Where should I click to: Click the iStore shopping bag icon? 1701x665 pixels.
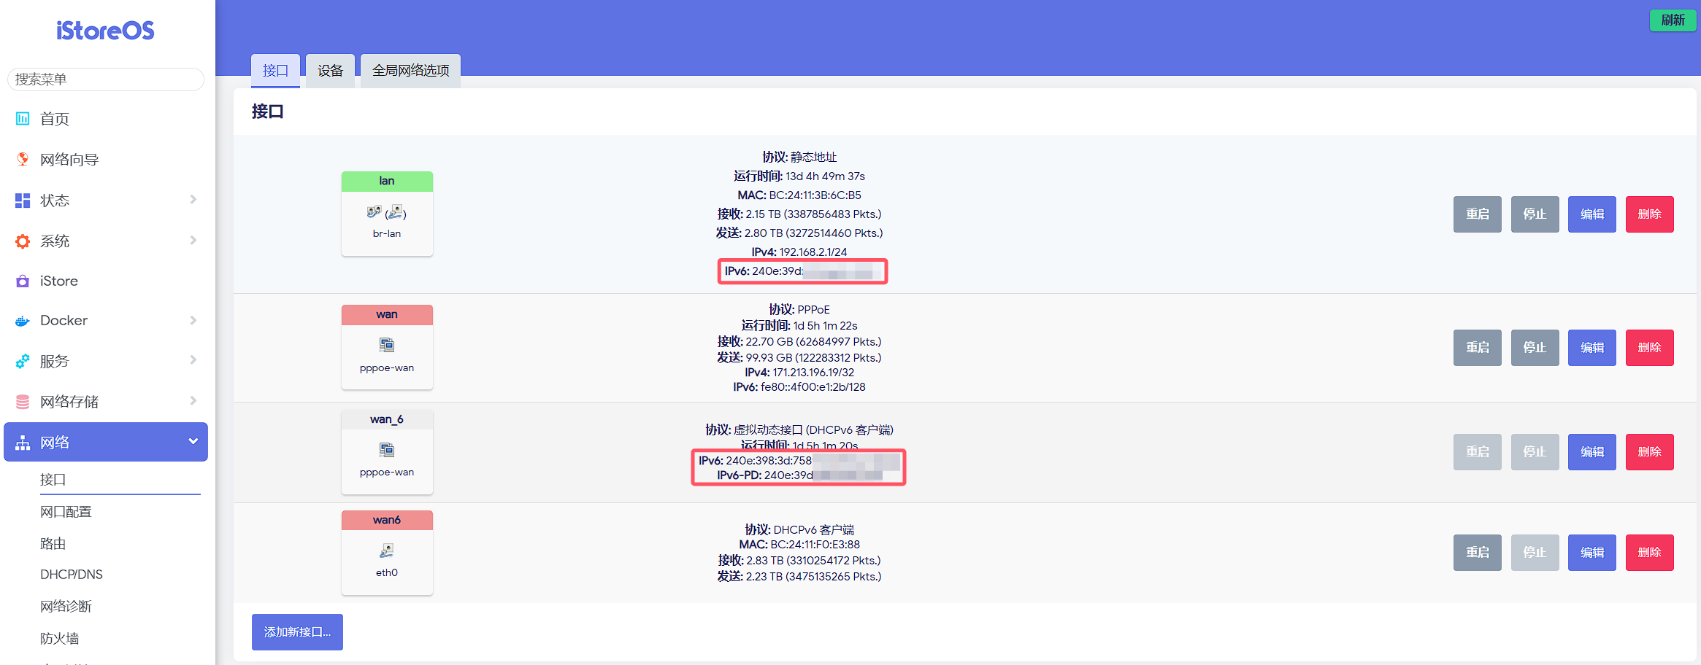tap(23, 281)
